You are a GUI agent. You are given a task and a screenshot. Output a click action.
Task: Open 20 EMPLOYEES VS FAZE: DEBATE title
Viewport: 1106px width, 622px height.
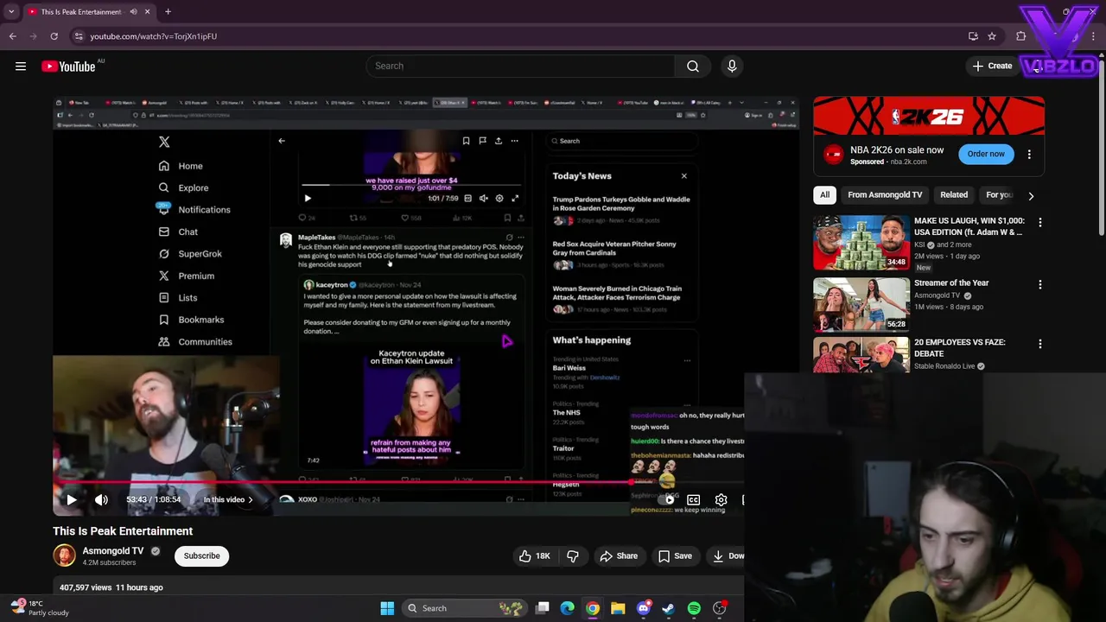(959, 348)
